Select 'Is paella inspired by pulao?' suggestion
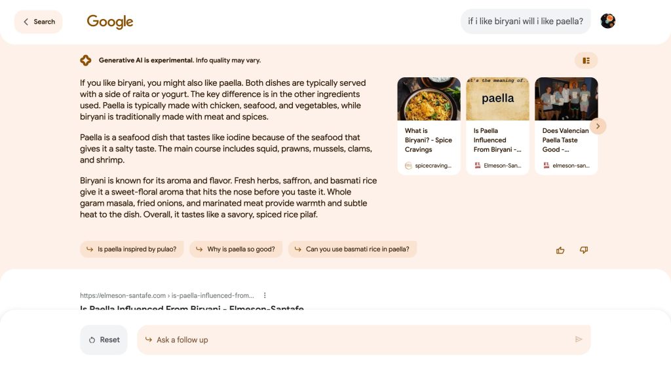Image resolution: width=671 pixels, height=370 pixels. (x=132, y=250)
